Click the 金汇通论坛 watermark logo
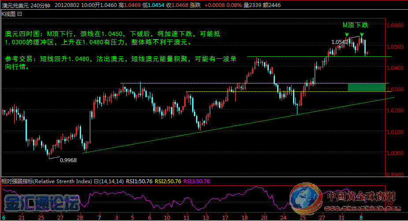The width and height of the screenshot is (408, 221). click(x=42, y=203)
